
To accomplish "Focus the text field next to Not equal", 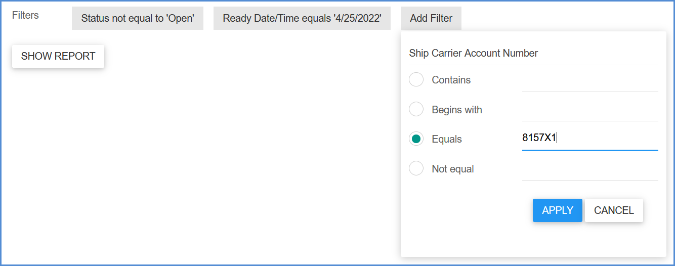I will (590, 169).
